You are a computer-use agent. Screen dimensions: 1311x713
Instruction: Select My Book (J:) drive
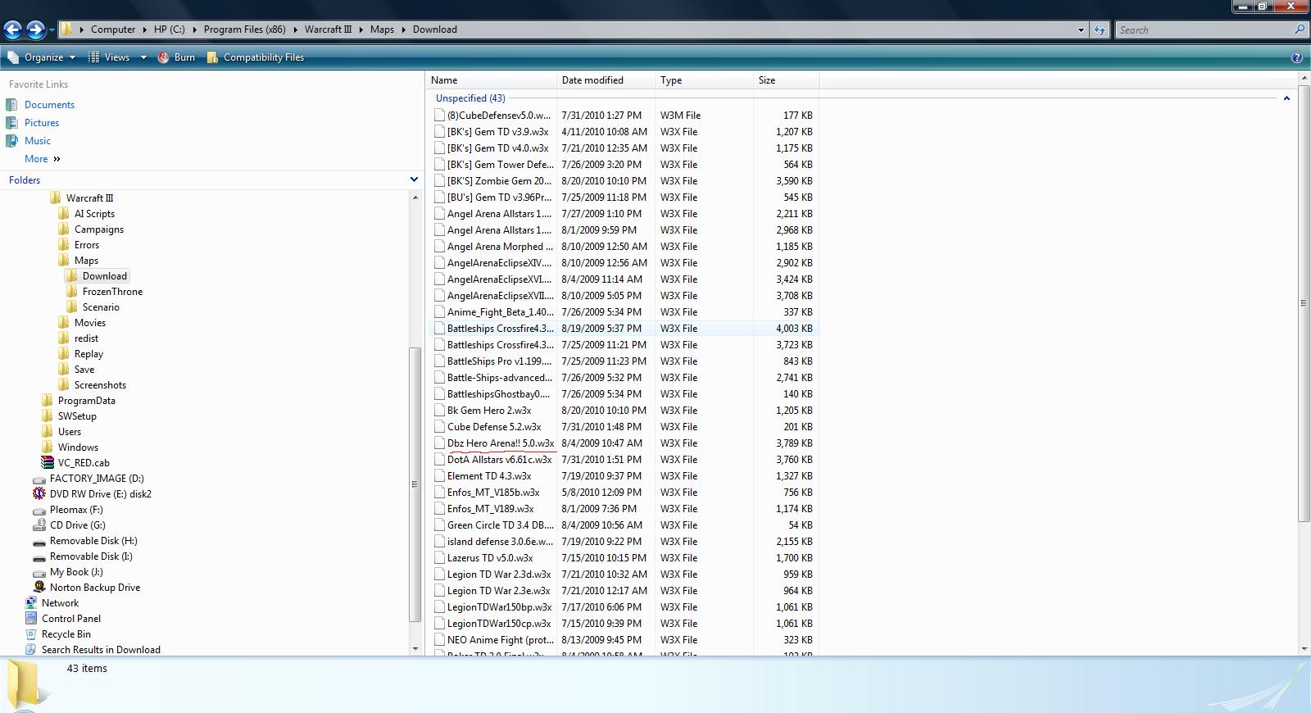[x=76, y=572]
